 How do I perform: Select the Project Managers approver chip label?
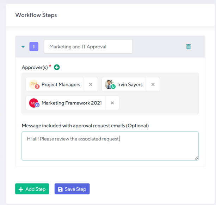[61, 85]
